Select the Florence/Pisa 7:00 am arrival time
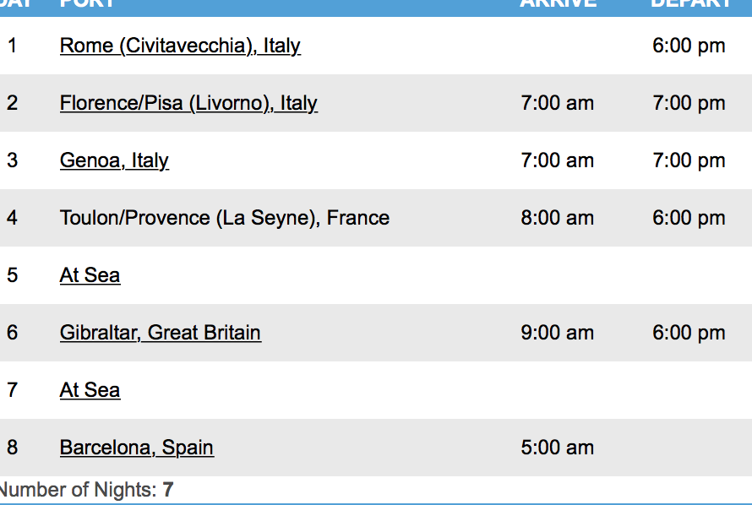752x505 pixels. (558, 103)
